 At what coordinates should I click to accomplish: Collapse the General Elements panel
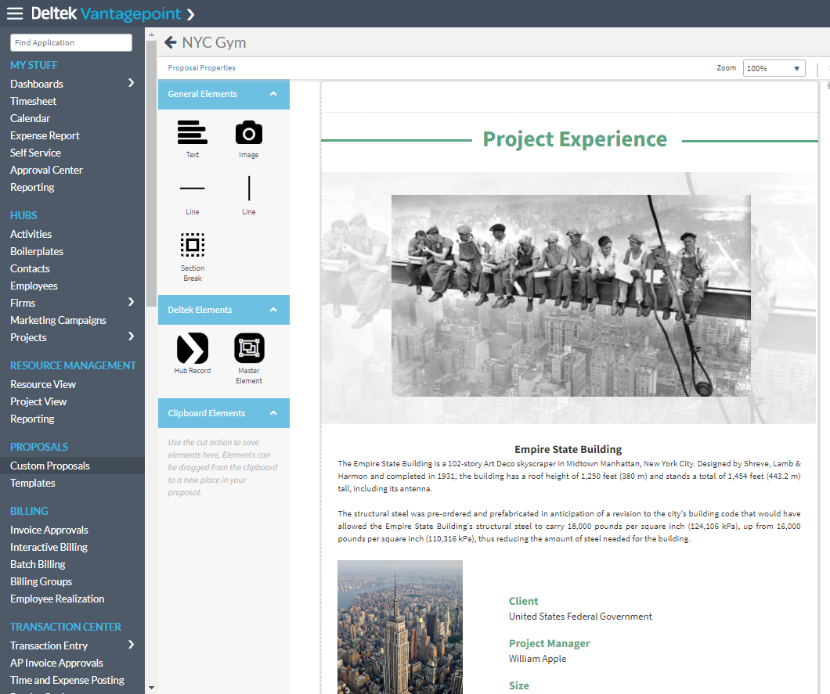273,94
